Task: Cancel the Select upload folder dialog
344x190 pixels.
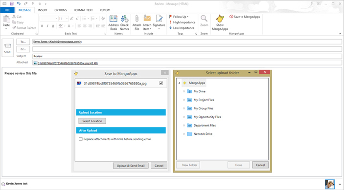Action: (x=260, y=165)
